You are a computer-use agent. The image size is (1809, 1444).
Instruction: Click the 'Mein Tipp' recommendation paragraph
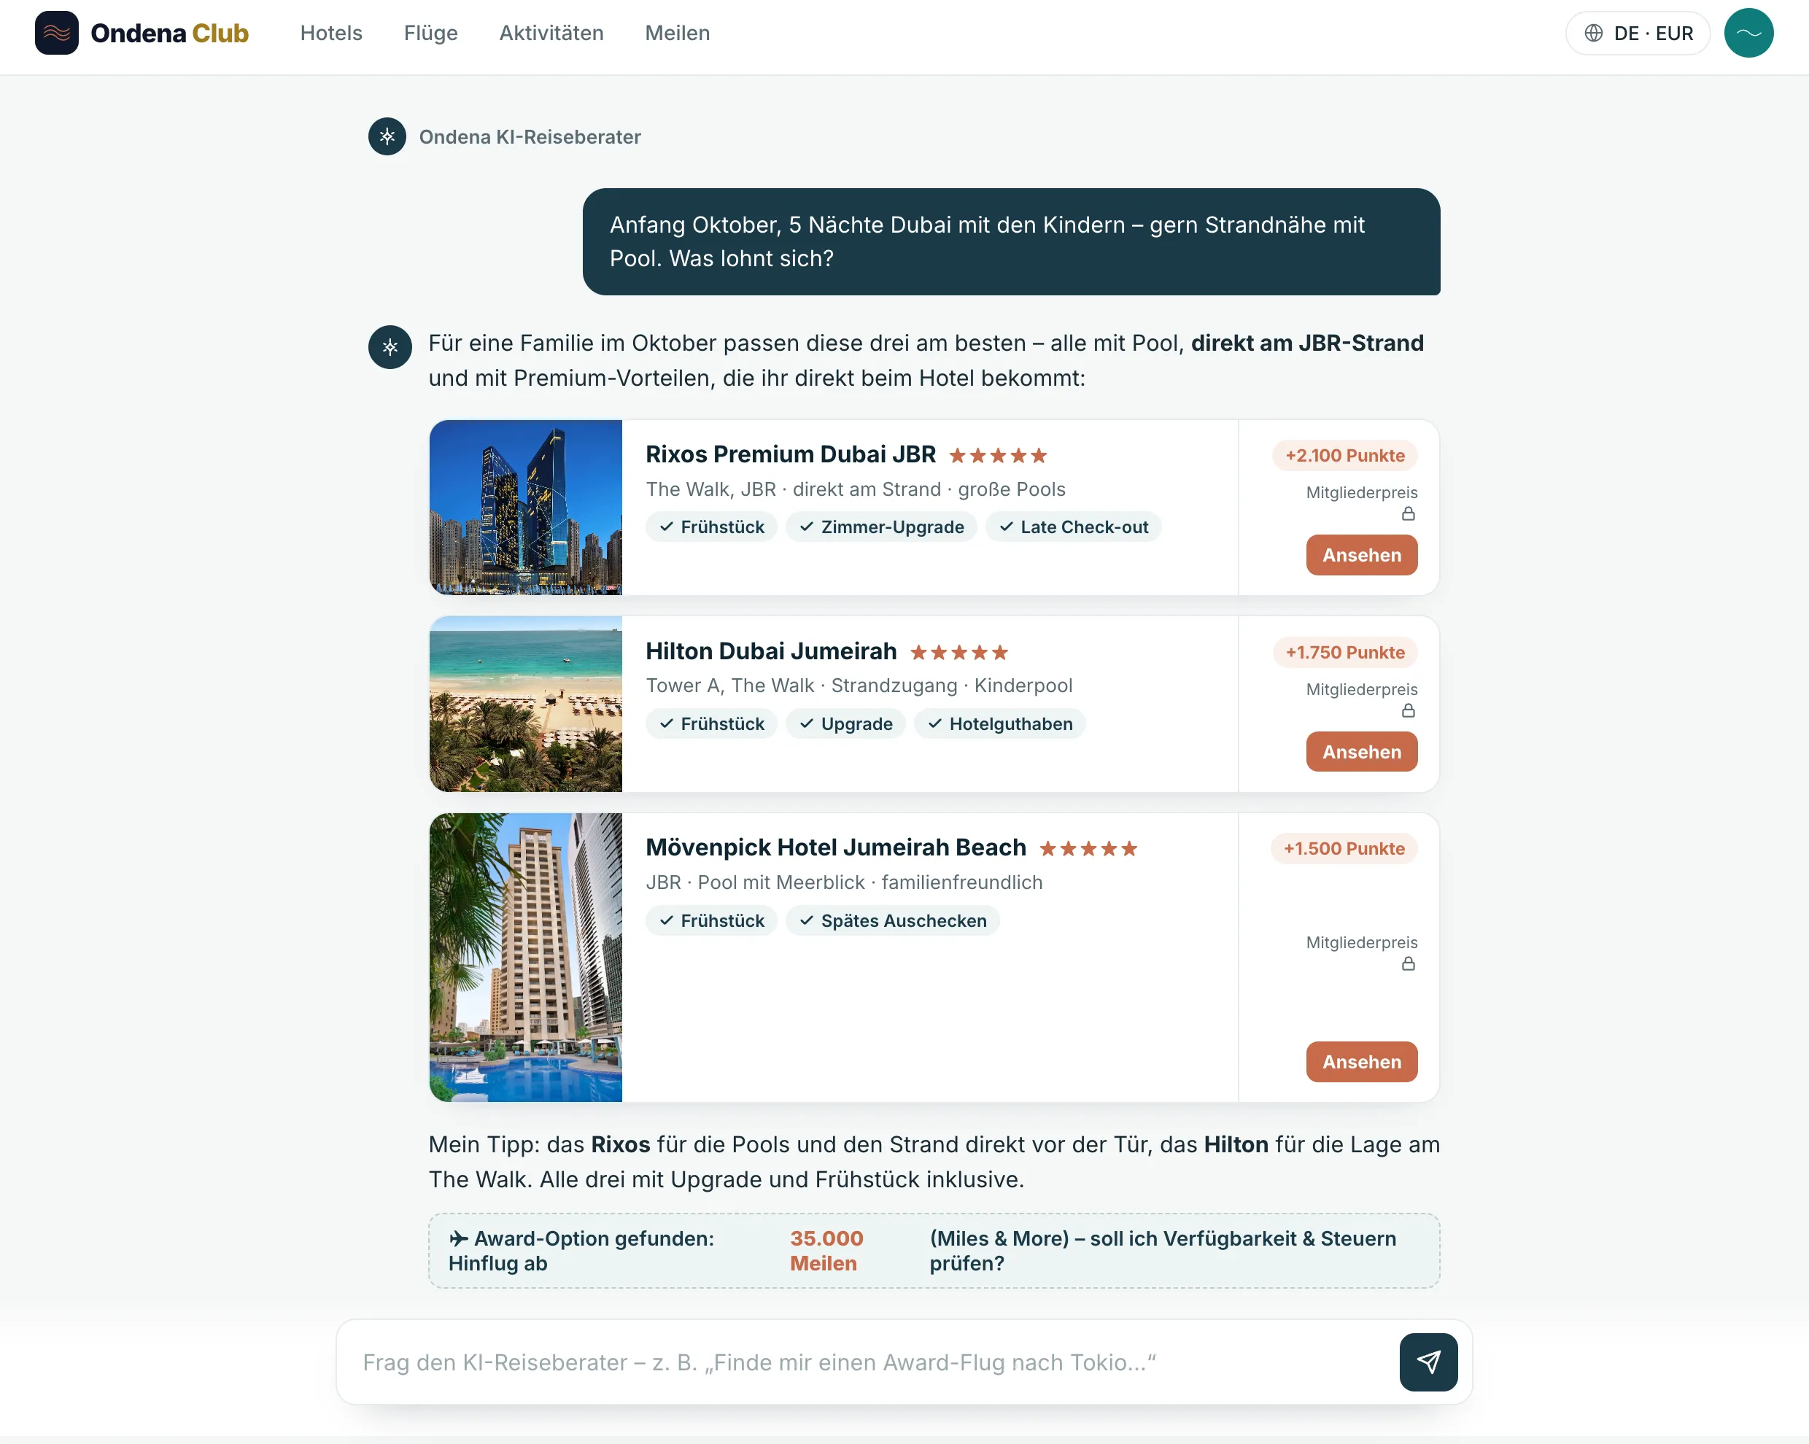tap(934, 1161)
